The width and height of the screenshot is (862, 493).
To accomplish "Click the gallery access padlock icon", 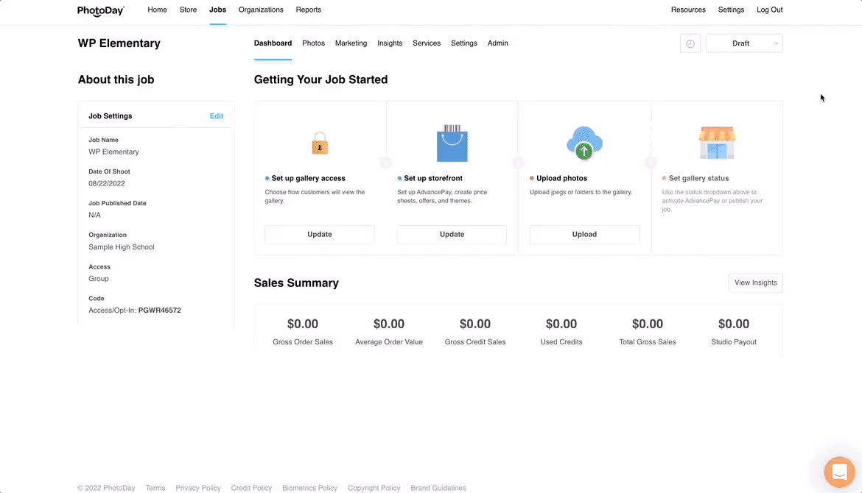I will coord(320,143).
